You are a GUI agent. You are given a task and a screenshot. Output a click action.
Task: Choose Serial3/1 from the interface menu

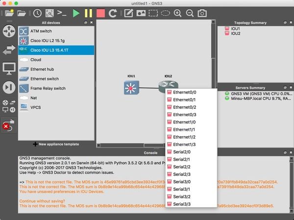191,189
